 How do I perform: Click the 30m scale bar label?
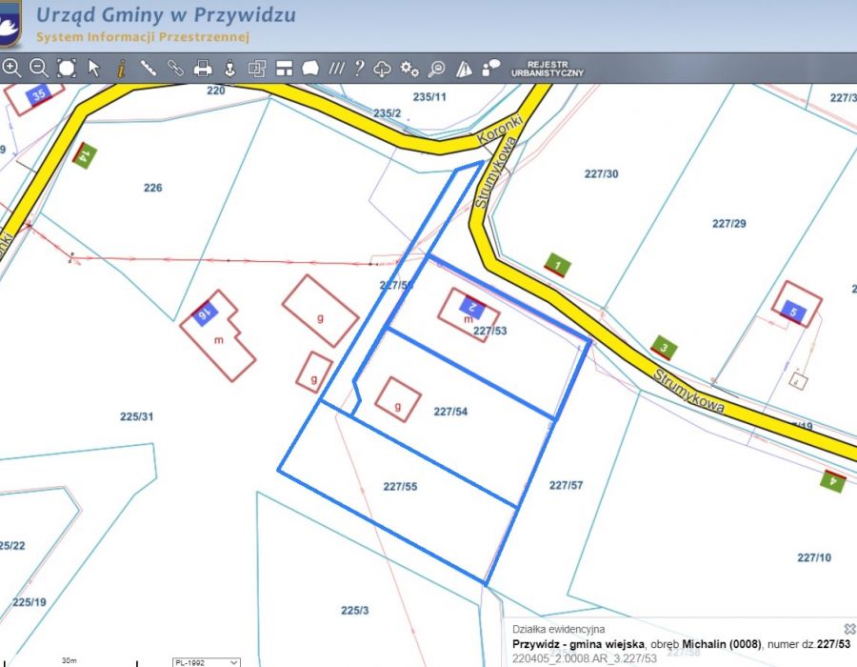(70, 660)
